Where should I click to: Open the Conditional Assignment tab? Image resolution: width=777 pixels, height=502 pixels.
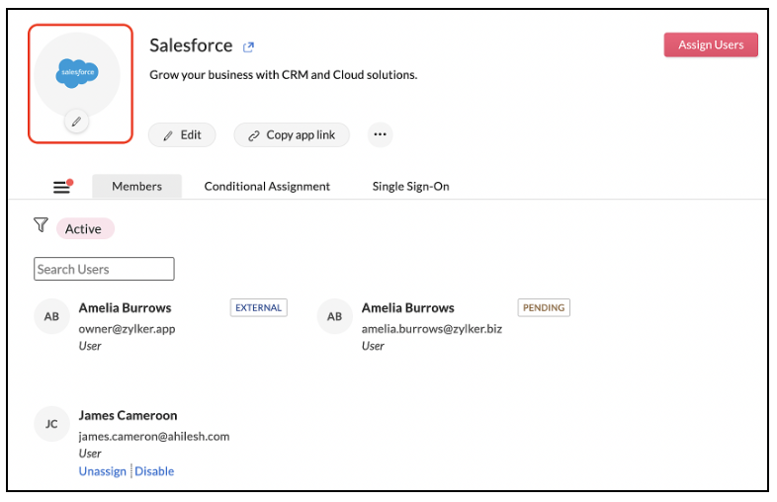pyautogui.click(x=267, y=186)
